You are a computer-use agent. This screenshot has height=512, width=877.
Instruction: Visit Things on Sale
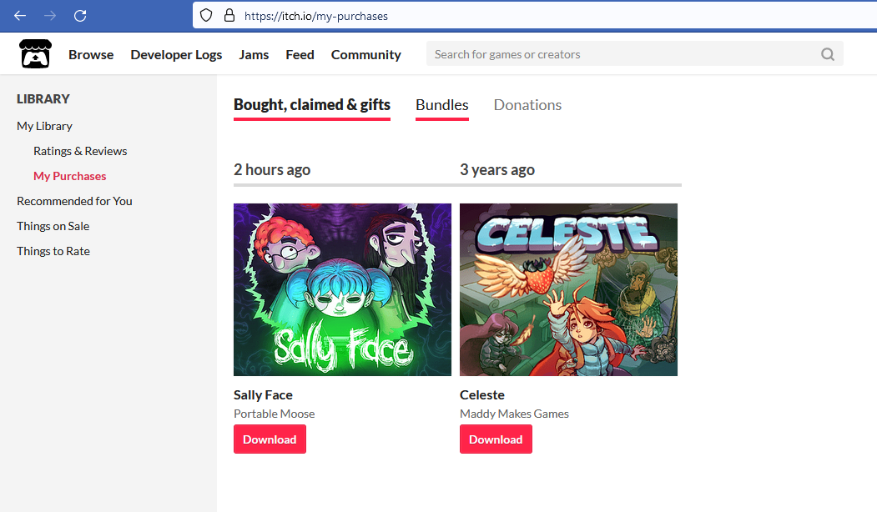pos(53,226)
